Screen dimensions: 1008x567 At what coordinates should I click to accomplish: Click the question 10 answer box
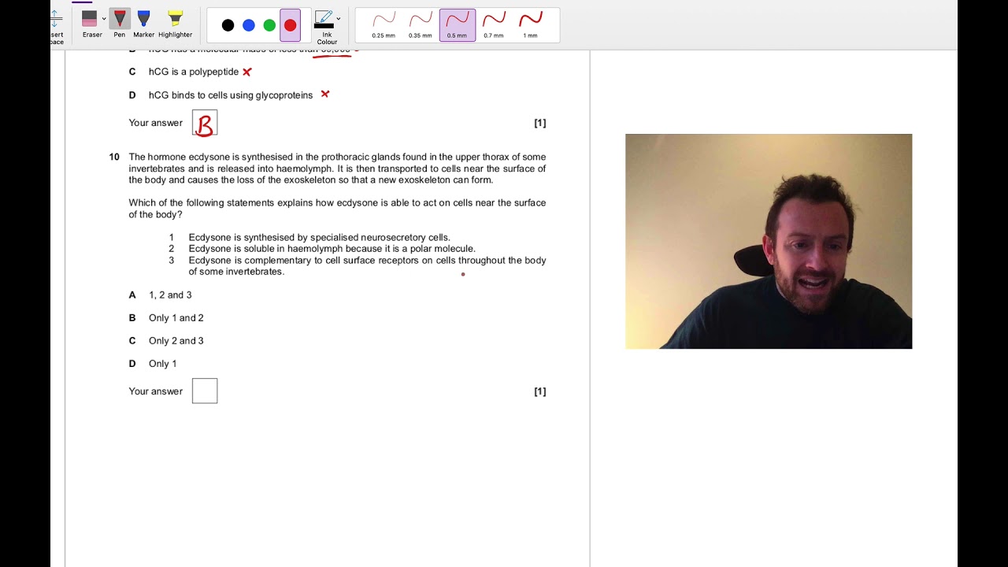click(205, 391)
